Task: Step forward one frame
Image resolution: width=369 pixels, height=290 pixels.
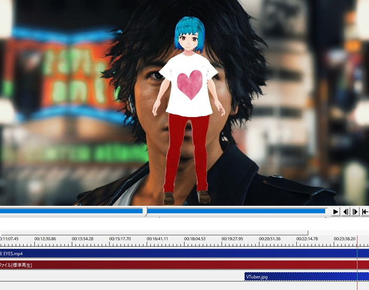Action: pyautogui.click(x=355, y=212)
